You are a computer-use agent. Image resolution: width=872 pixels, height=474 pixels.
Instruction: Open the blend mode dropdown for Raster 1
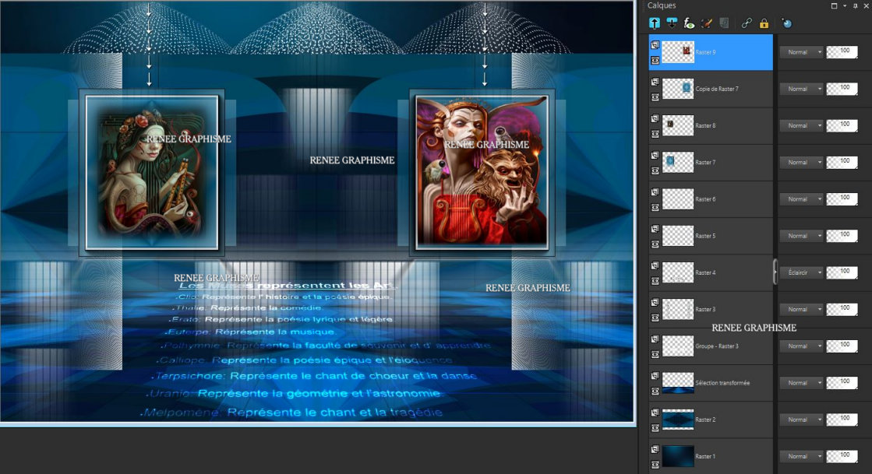click(801, 456)
